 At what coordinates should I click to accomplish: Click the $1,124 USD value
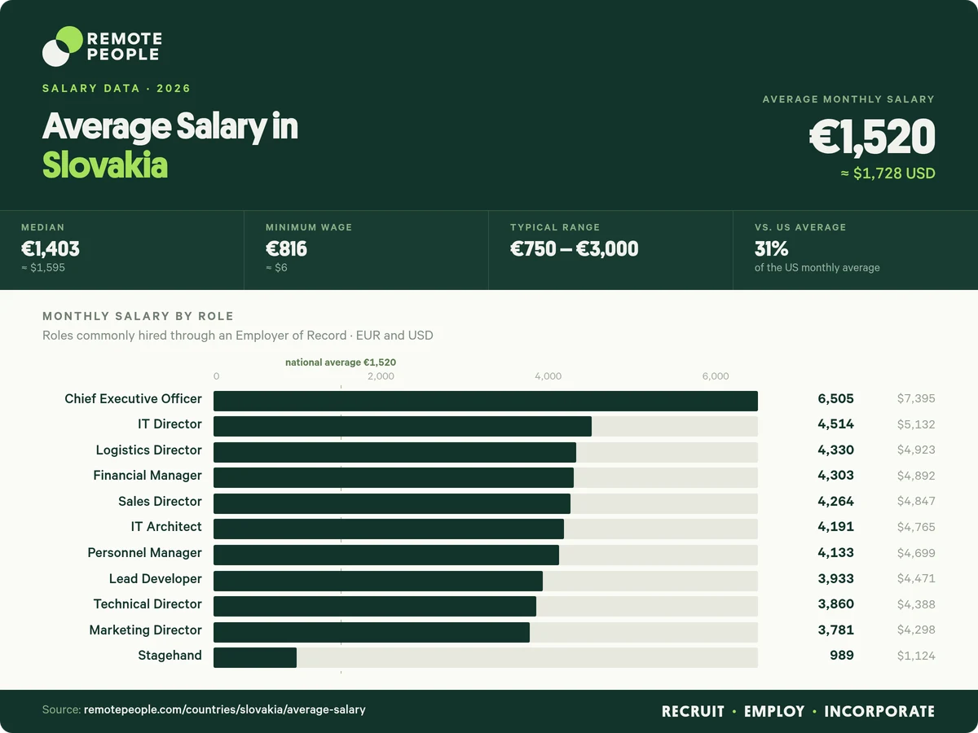pos(916,656)
